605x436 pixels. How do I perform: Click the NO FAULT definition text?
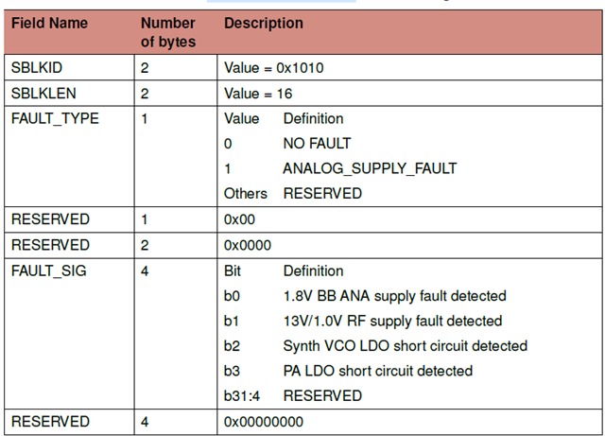[x=317, y=144]
